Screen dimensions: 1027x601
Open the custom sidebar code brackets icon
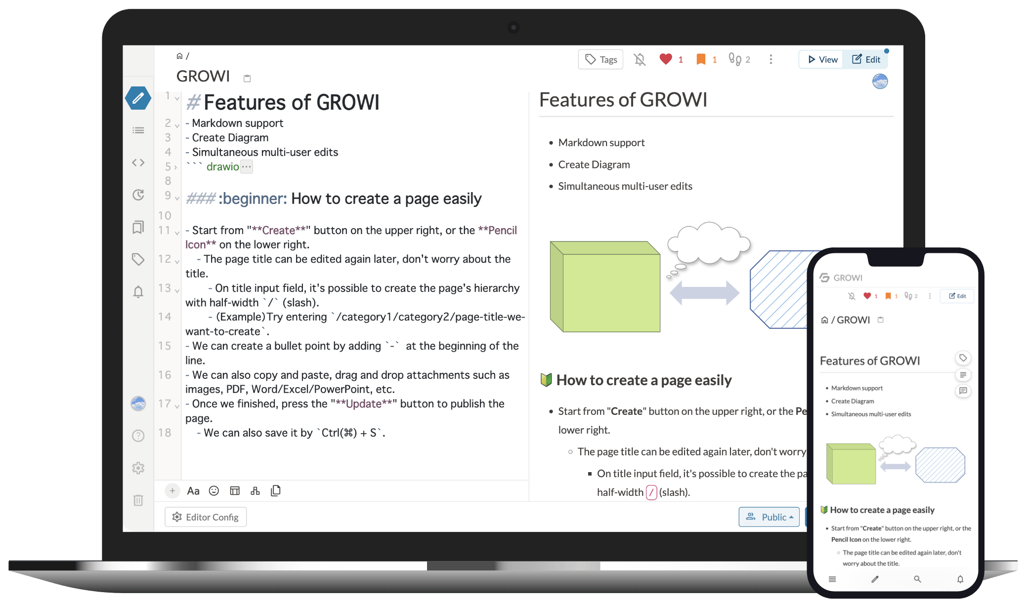138,162
